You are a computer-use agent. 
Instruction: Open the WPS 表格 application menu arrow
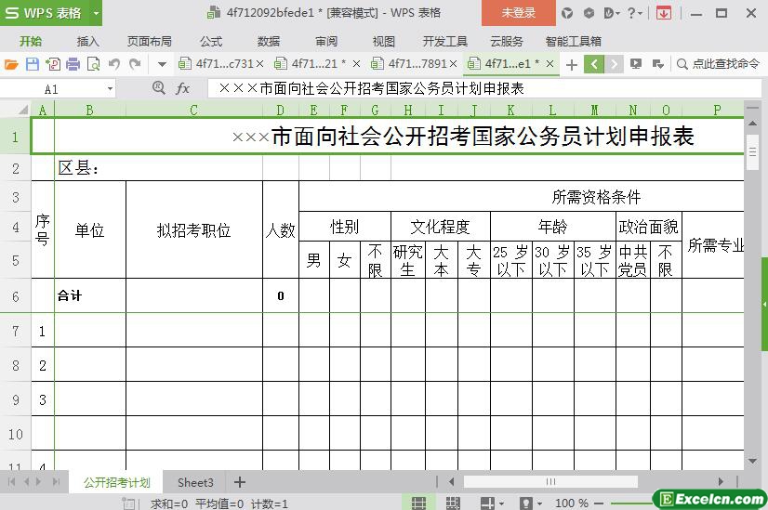coord(96,13)
